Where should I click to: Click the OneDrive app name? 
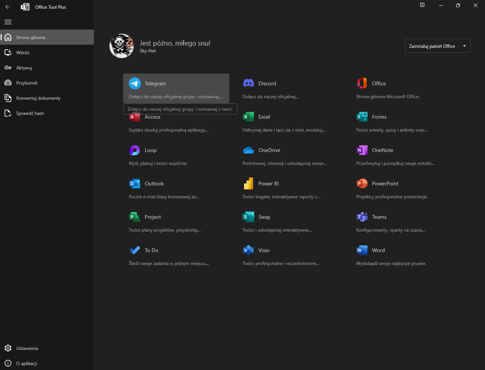(269, 150)
